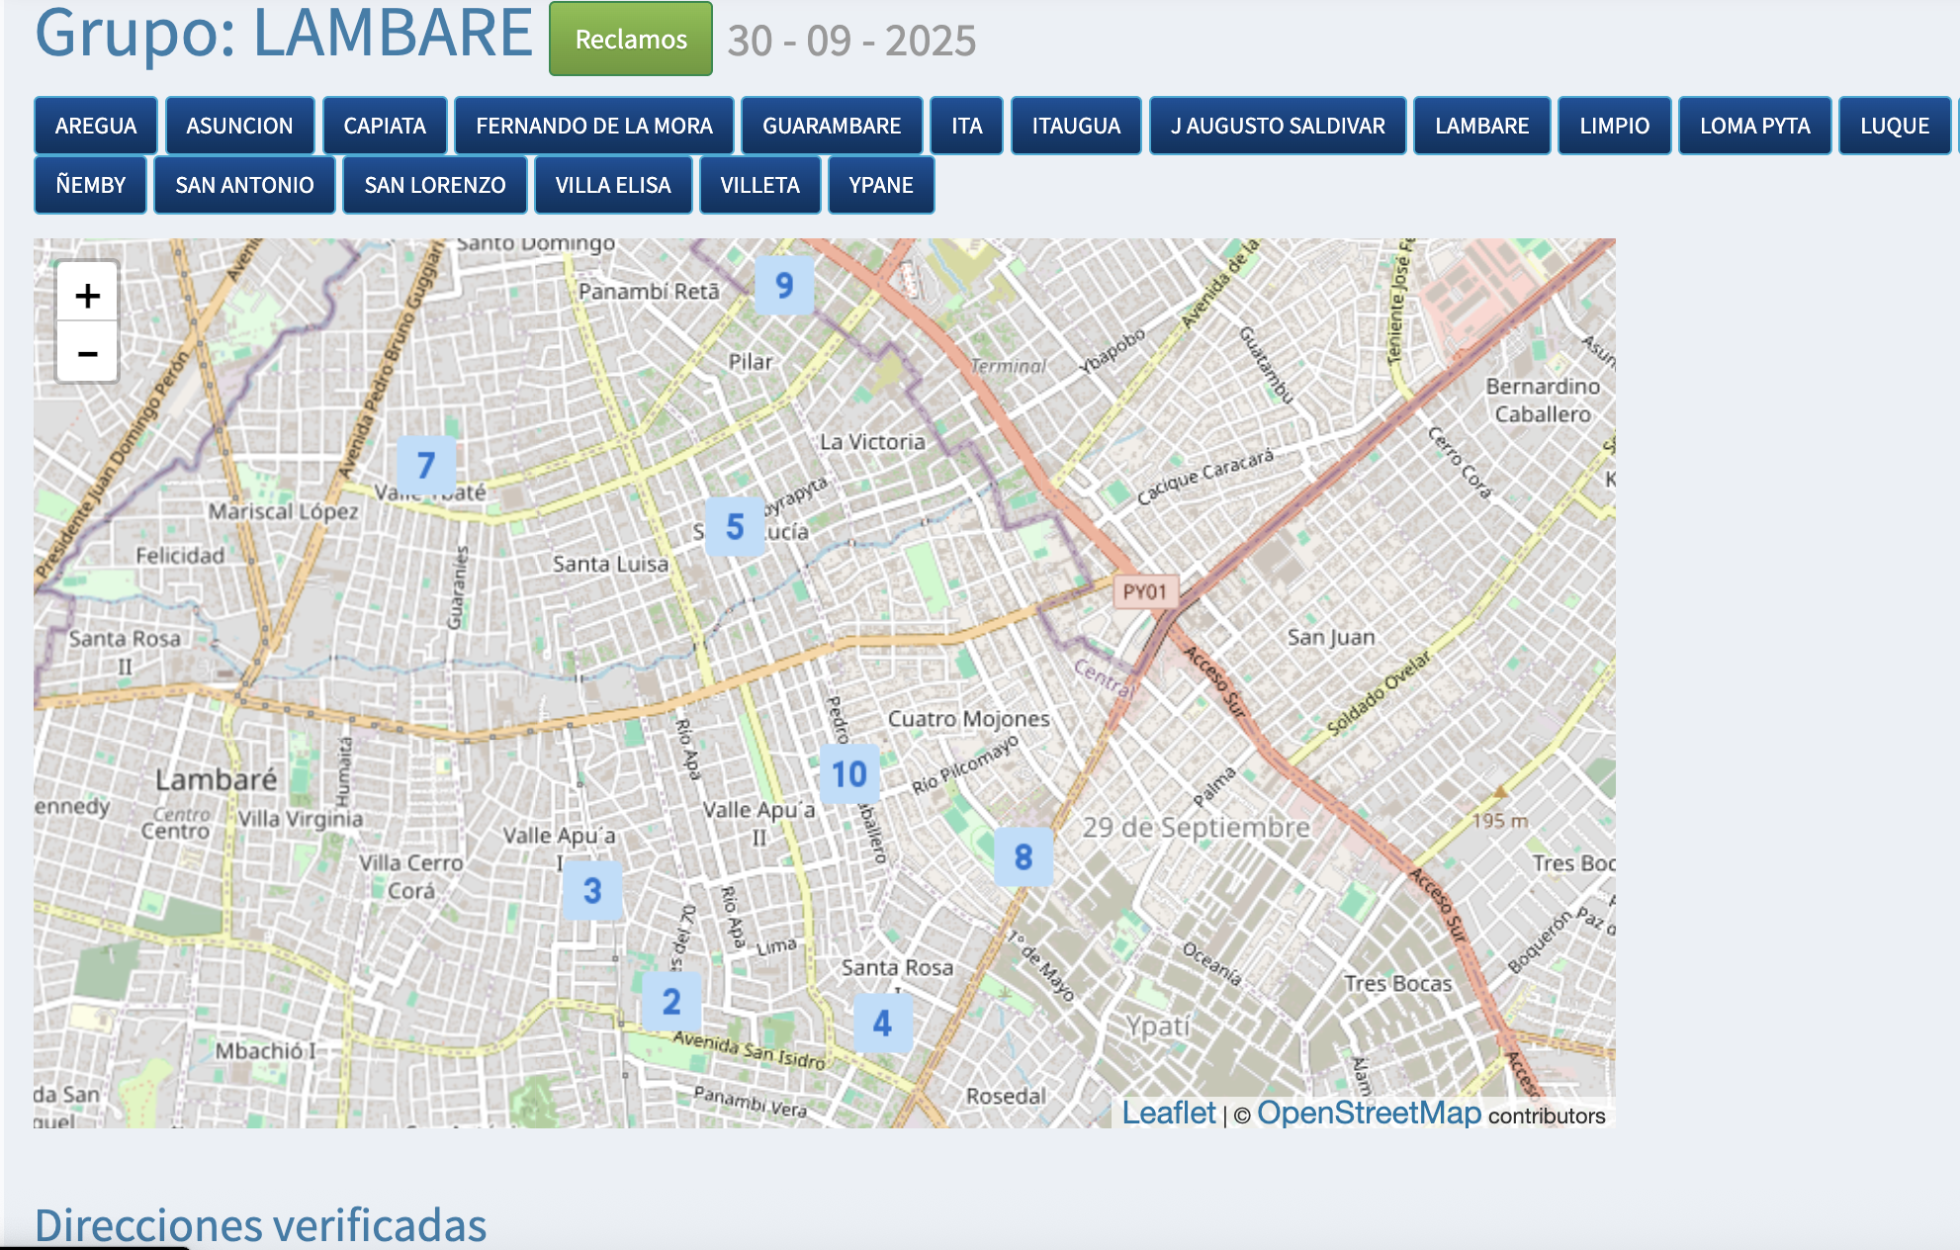Click the YPANE group button
Image resolution: width=1960 pixels, height=1250 pixels.
point(880,185)
